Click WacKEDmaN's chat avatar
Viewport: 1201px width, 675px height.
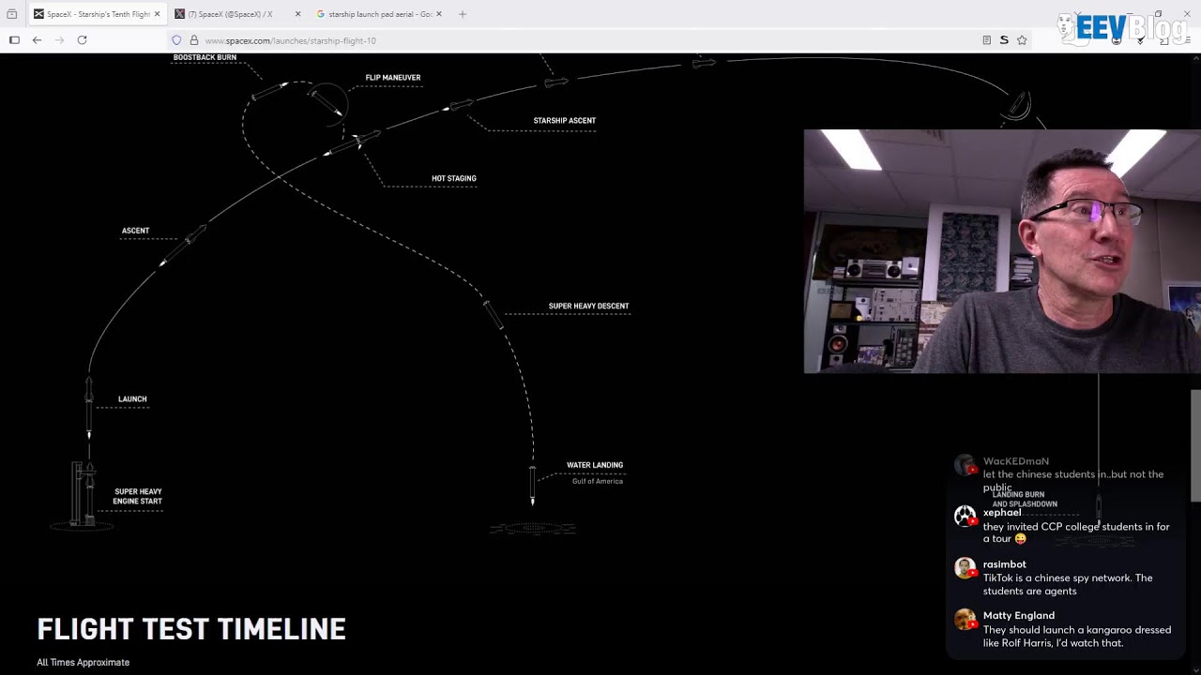965,464
